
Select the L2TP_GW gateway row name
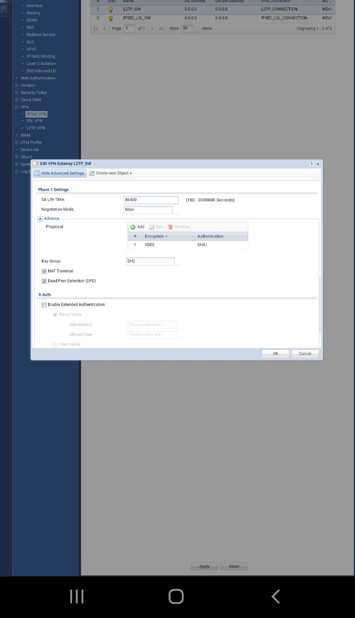[x=131, y=9]
